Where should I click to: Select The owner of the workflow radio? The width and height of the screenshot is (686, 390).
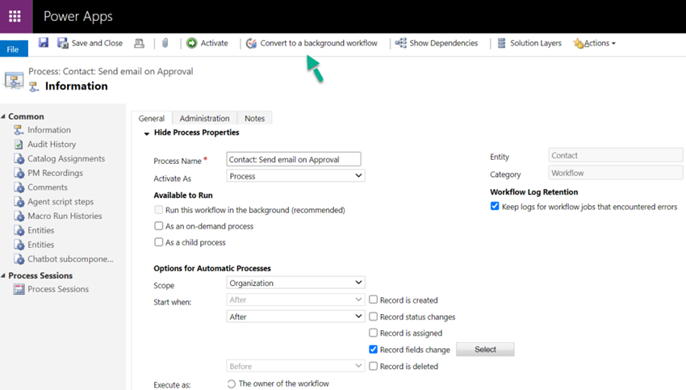232,384
